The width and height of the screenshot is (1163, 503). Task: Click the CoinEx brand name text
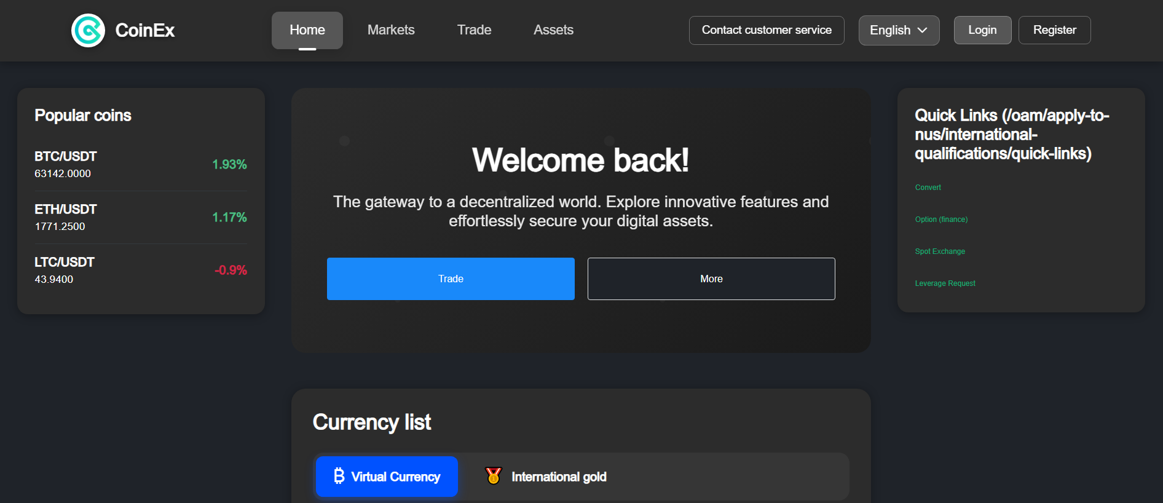pyautogui.click(x=145, y=30)
